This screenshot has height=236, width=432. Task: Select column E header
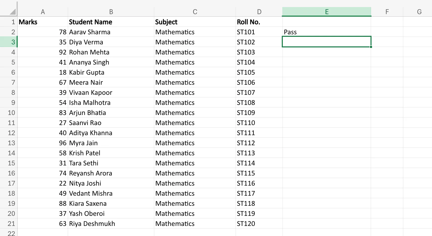326,11
